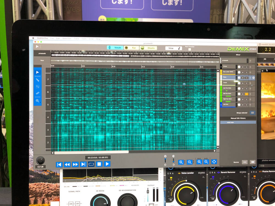275x206 pixels.
Task: Click the Merge selected button
Action: click(252, 113)
